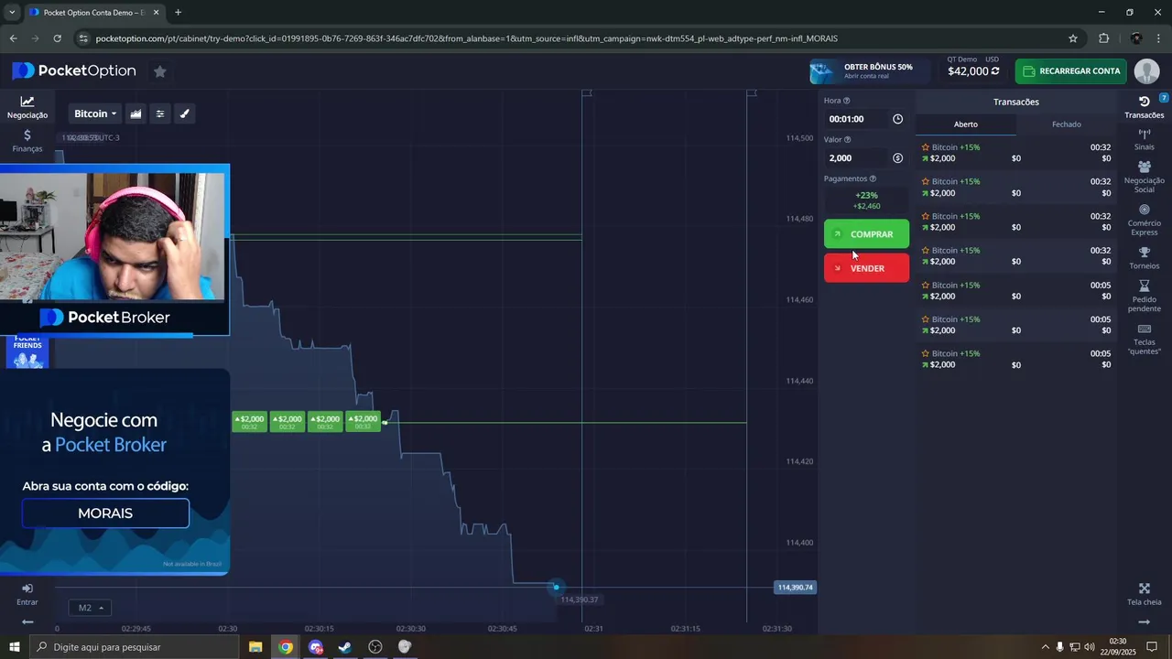Click the webcam video overlay
The image size is (1172, 659).
coord(114,236)
